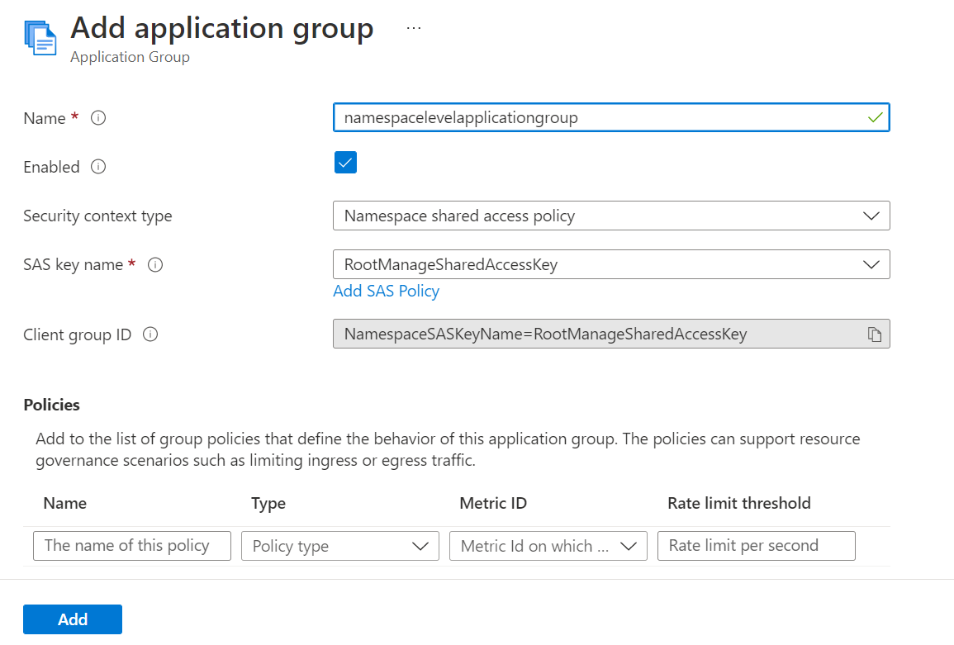
Task: Click the green validation checkmark in Name field
Action: tap(876, 118)
